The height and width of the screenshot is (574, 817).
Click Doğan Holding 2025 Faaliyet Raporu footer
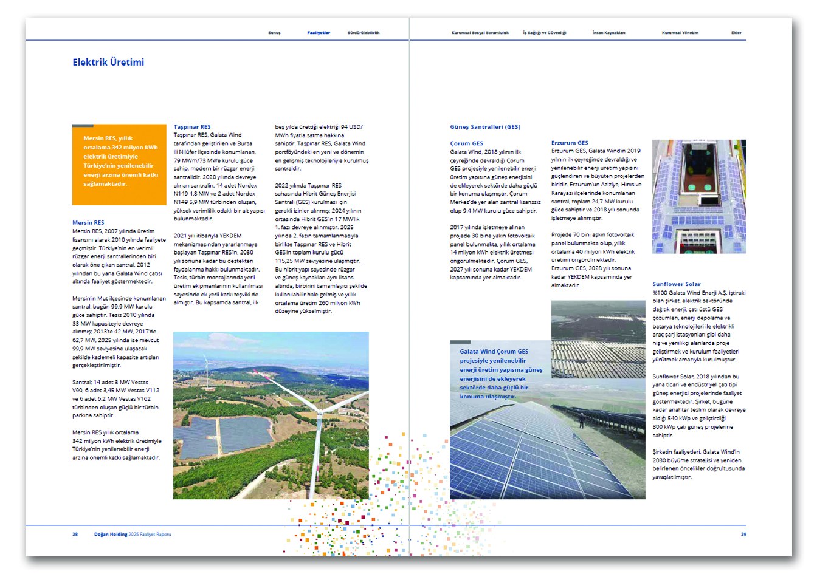(x=133, y=535)
